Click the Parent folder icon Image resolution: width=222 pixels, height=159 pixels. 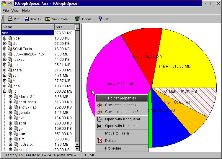[48, 19]
